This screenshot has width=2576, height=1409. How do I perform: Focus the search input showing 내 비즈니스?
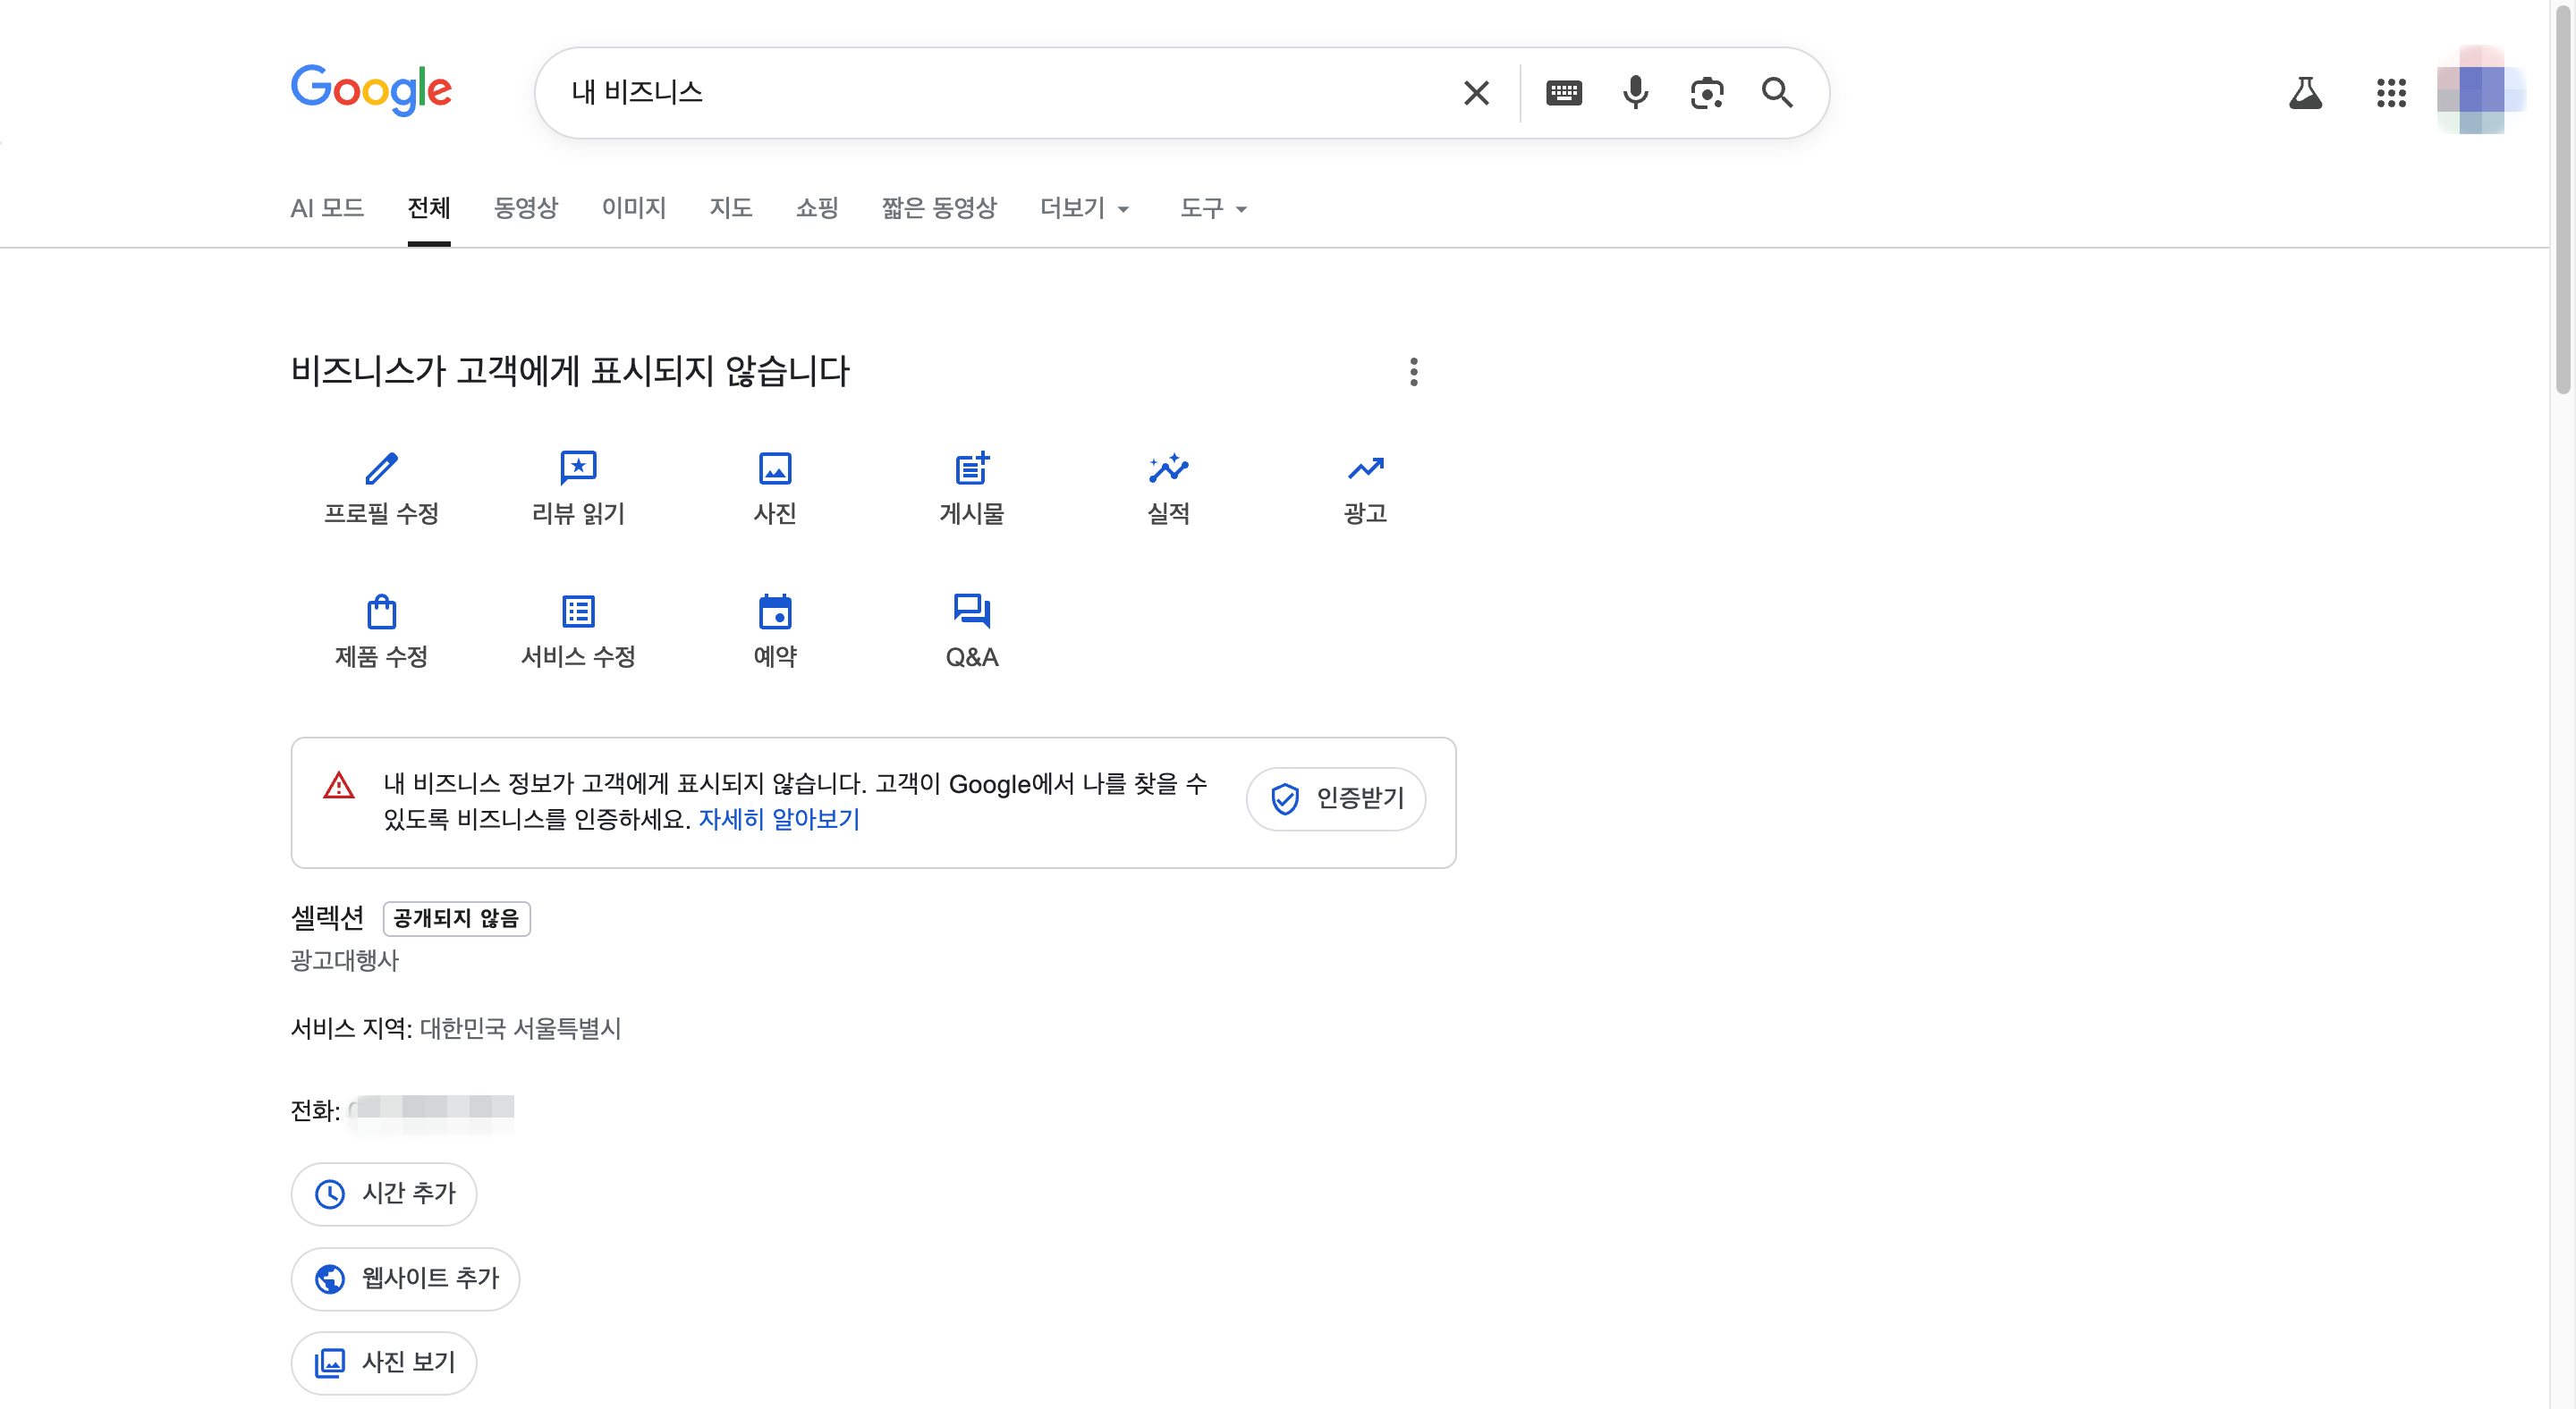tap(1000, 93)
